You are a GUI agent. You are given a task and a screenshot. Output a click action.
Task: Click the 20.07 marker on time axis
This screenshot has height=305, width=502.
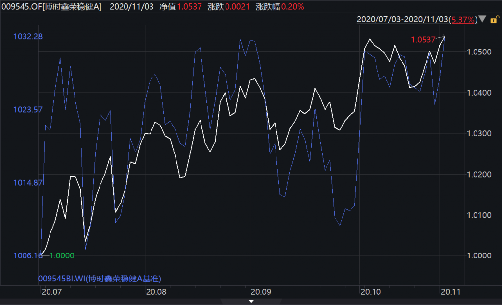coord(51,292)
